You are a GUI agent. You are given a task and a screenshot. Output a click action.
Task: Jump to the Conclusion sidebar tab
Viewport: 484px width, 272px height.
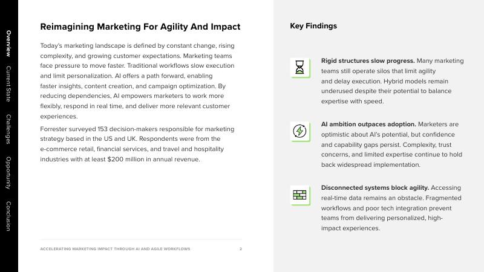click(x=8, y=216)
